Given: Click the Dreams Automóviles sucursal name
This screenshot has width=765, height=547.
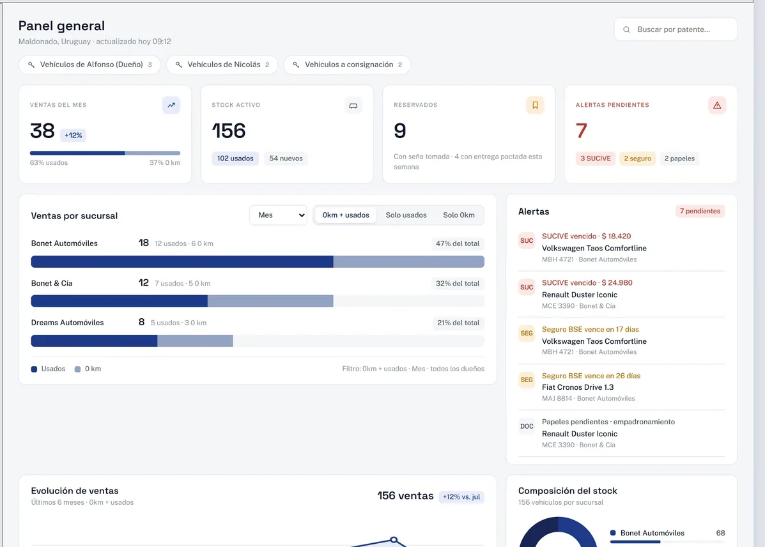Looking at the screenshot, I should (67, 323).
